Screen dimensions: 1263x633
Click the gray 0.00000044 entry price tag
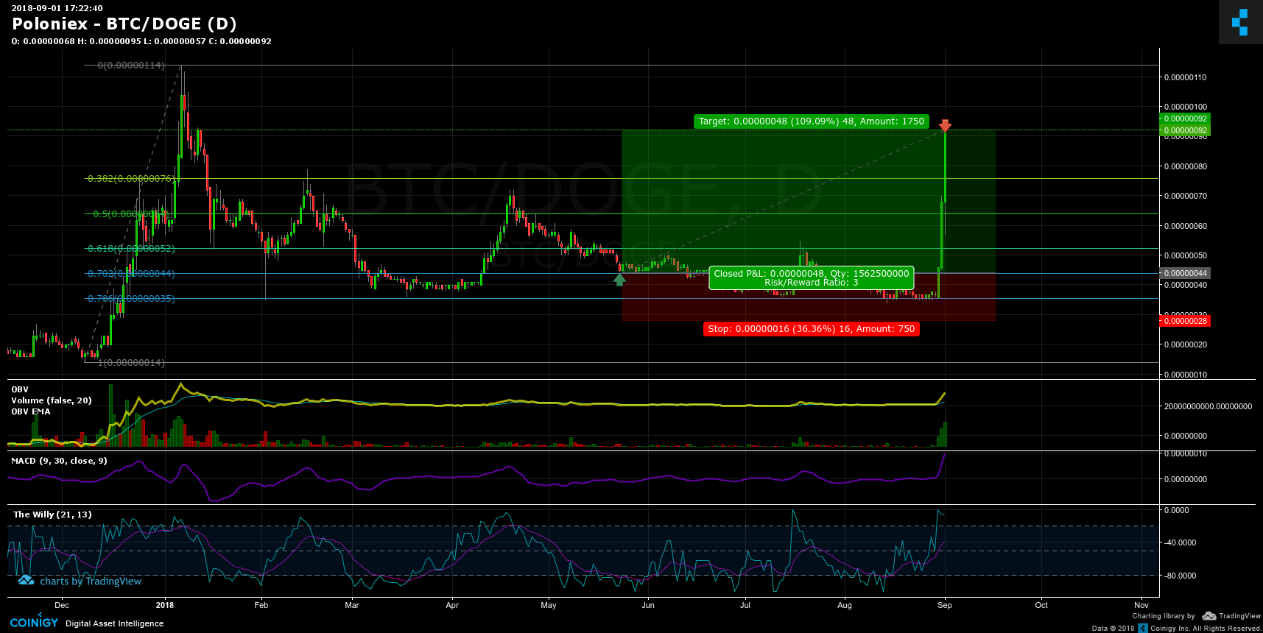click(1185, 273)
